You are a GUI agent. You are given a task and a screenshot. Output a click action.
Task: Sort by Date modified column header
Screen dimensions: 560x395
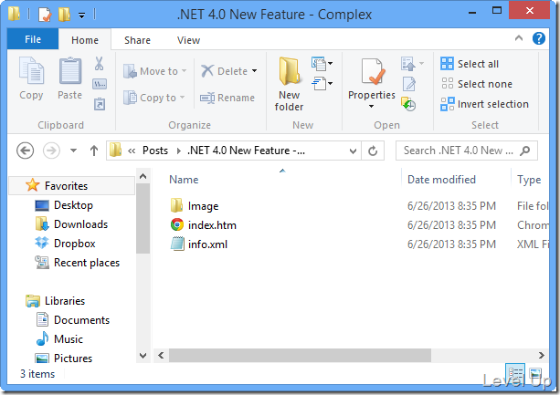tap(441, 180)
